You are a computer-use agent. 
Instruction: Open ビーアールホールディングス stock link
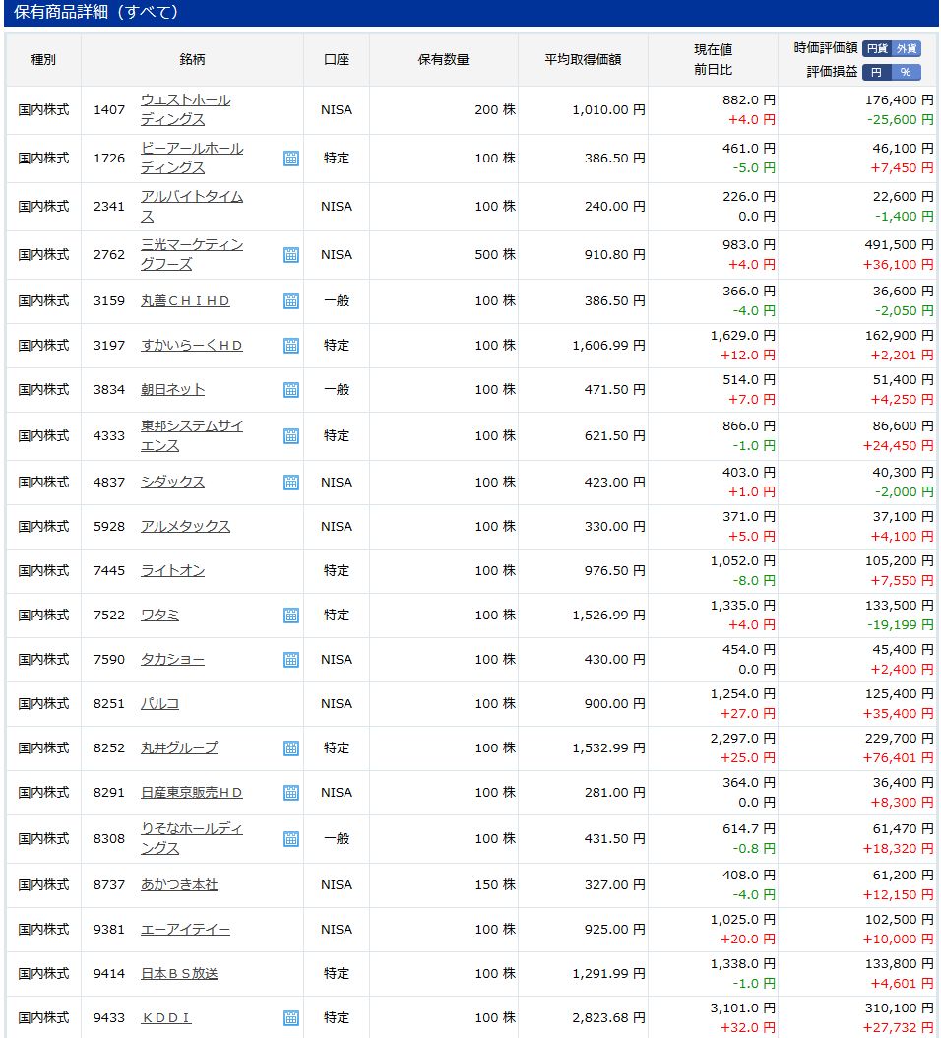click(x=192, y=159)
